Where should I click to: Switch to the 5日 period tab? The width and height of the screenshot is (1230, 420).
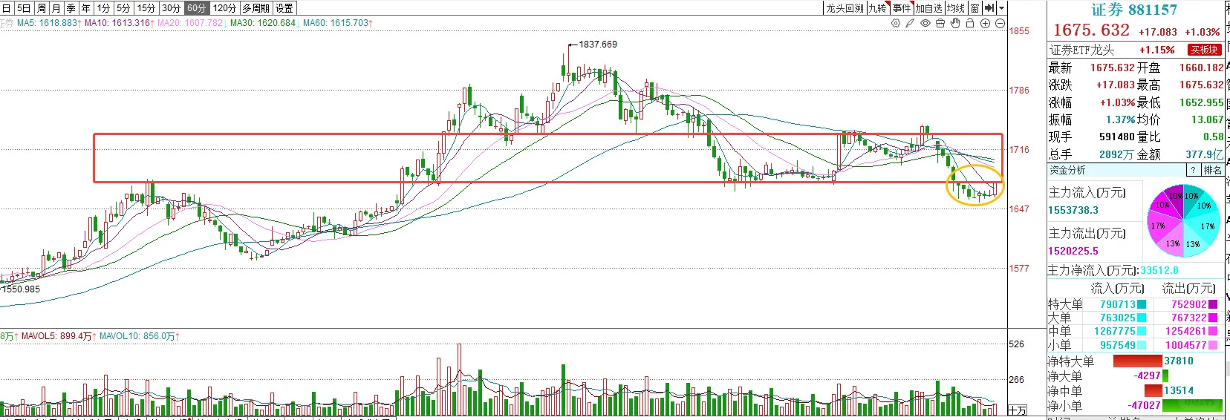pos(24,8)
